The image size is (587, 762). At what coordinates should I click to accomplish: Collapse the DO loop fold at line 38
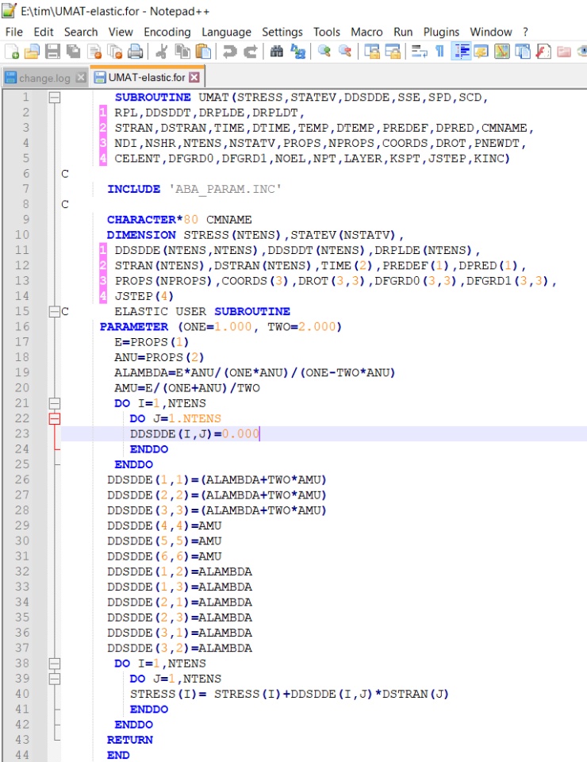55,664
